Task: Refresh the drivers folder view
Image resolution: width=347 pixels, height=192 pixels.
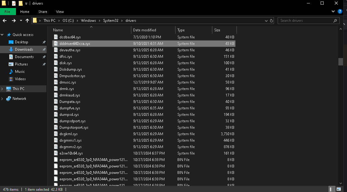Action: pyautogui.click(x=272, y=21)
